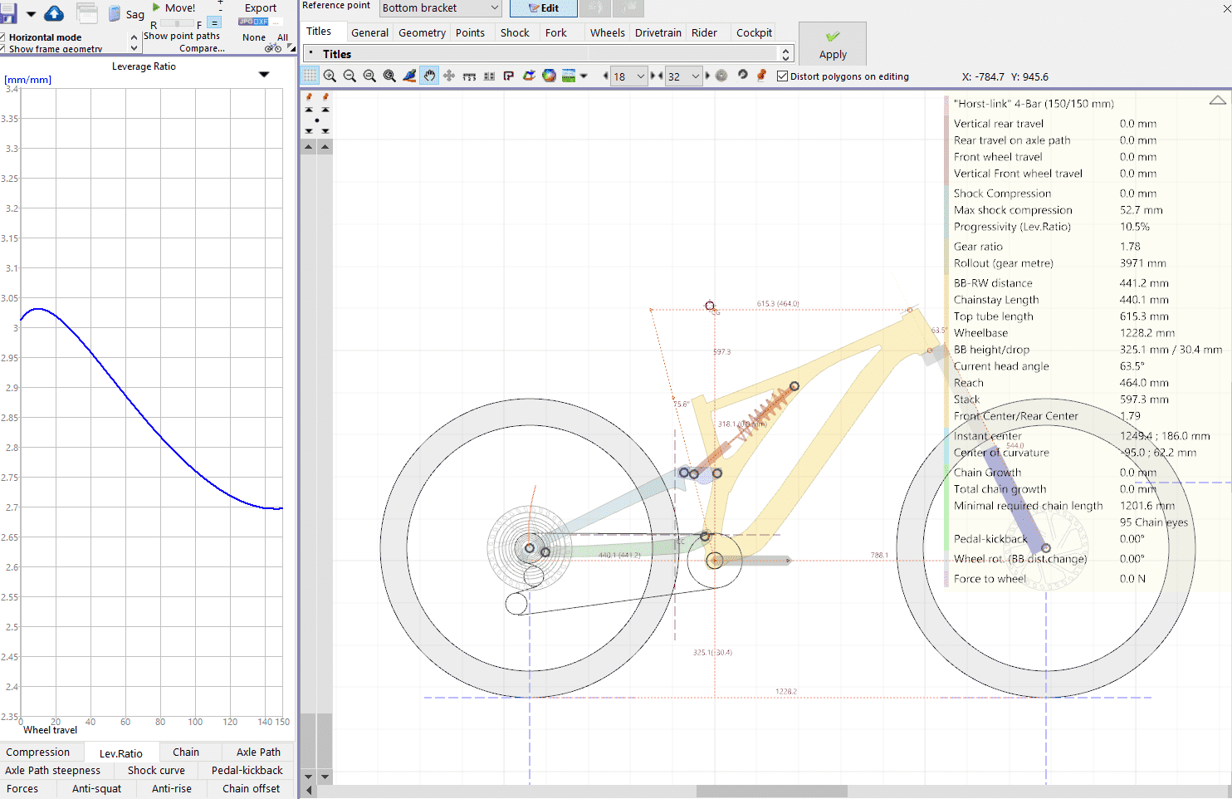The height and width of the screenshot is (799, 1232).
Task: Open the Reference point Bottom bracket dropdown
Action: click(440, 8)
